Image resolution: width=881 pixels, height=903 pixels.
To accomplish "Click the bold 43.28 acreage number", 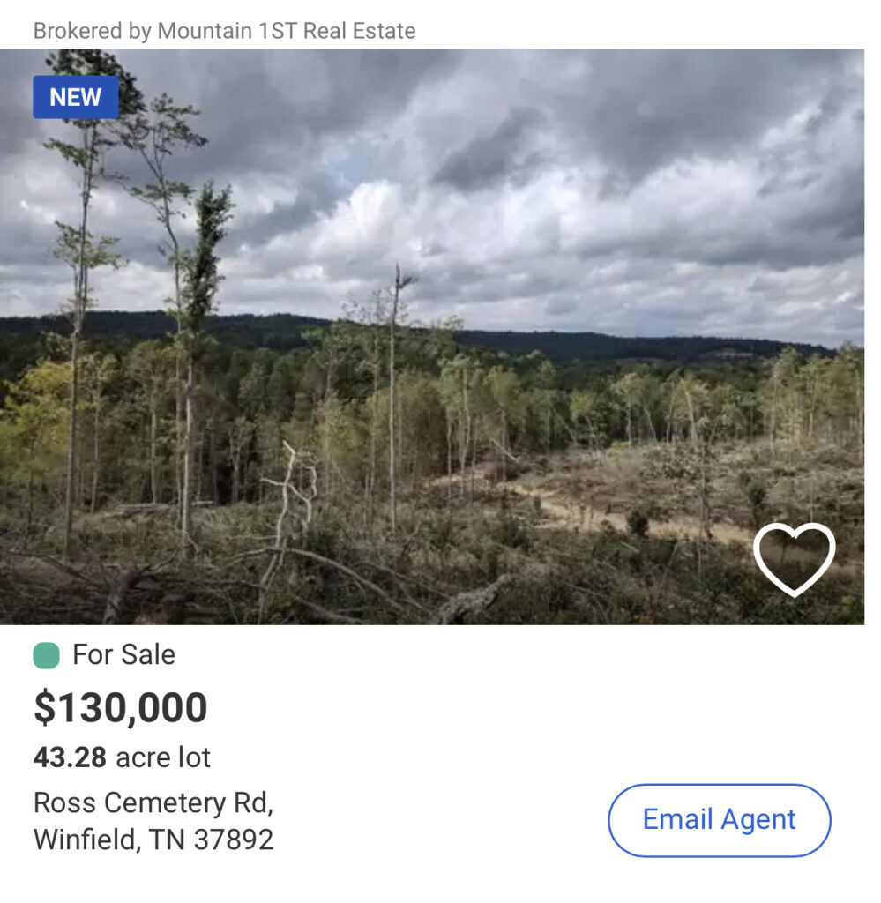I will click(70, 757).
